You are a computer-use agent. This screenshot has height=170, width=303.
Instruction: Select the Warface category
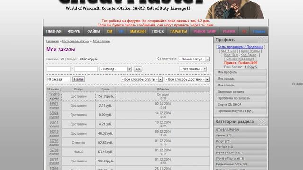coord(241,147)
